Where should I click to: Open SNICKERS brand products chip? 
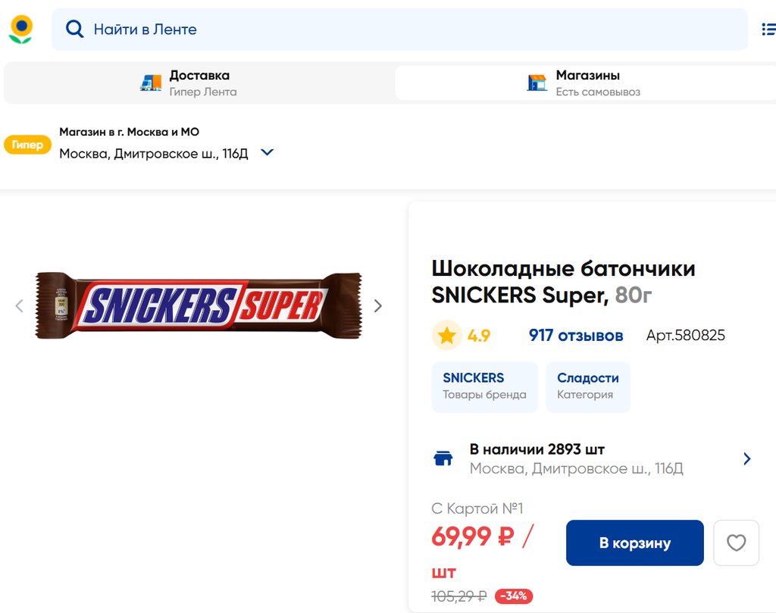(484, 386)
